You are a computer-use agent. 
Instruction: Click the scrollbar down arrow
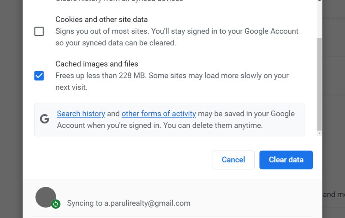[319, 133]
